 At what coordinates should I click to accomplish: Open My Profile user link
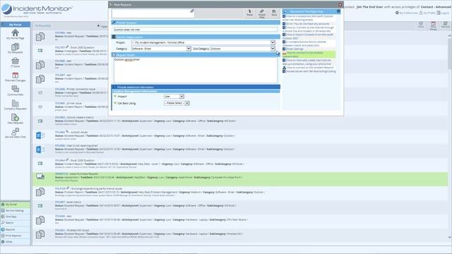click(427, 13)
